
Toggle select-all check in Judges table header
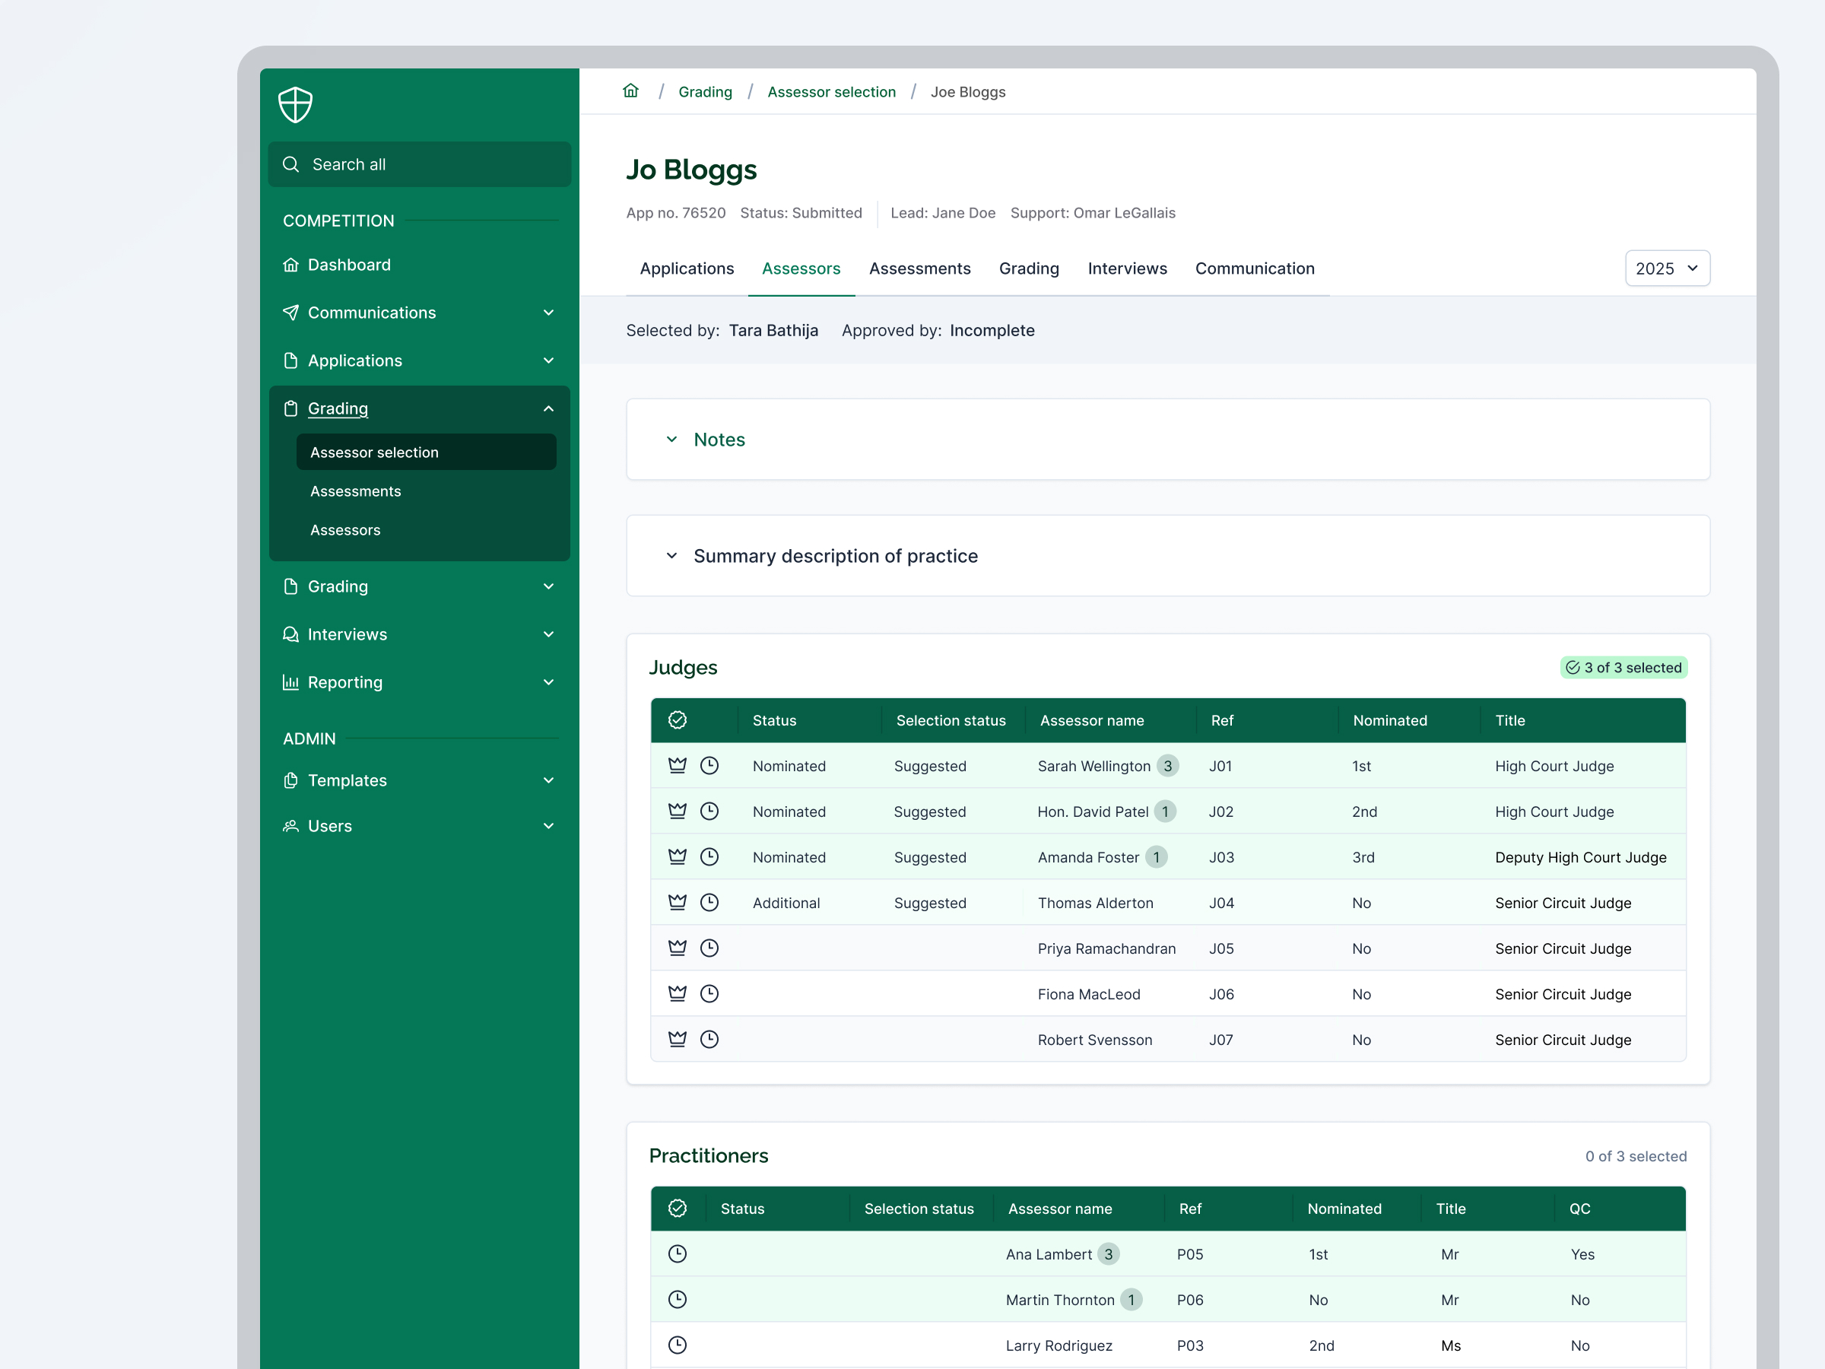(678, 719)
